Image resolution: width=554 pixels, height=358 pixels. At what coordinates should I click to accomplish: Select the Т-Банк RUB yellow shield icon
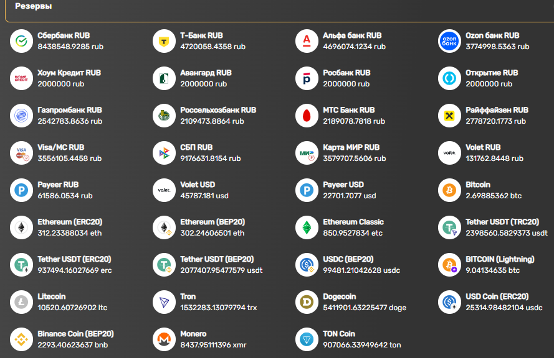coord(165,41)
